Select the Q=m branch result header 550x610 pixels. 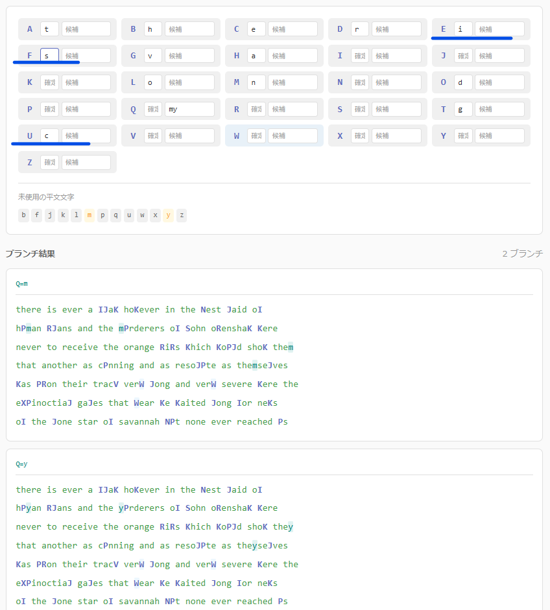pyautogui.click(x=22, y=284)
